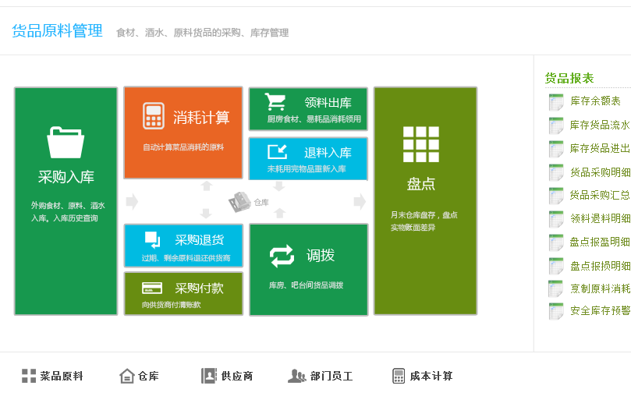Click the 仓库 warehouse icon in center
This screenshot has width=631, height=414.
click(x=240, y=202)
